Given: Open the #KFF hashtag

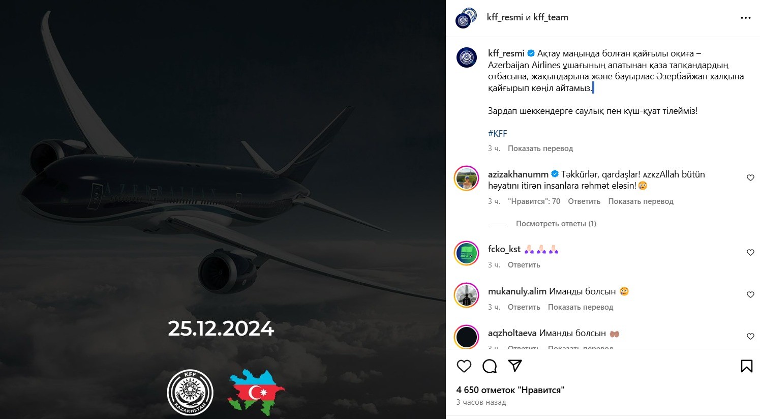Looking at the screenshot, I should [498, 134].
